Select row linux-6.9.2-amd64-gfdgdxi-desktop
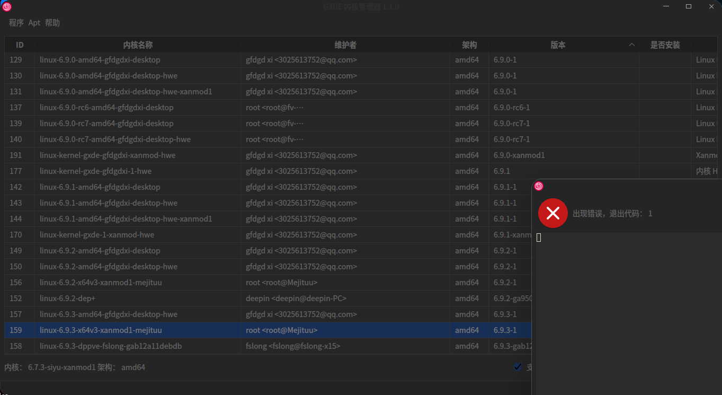 pyautogui.click(x=268, y=251)
